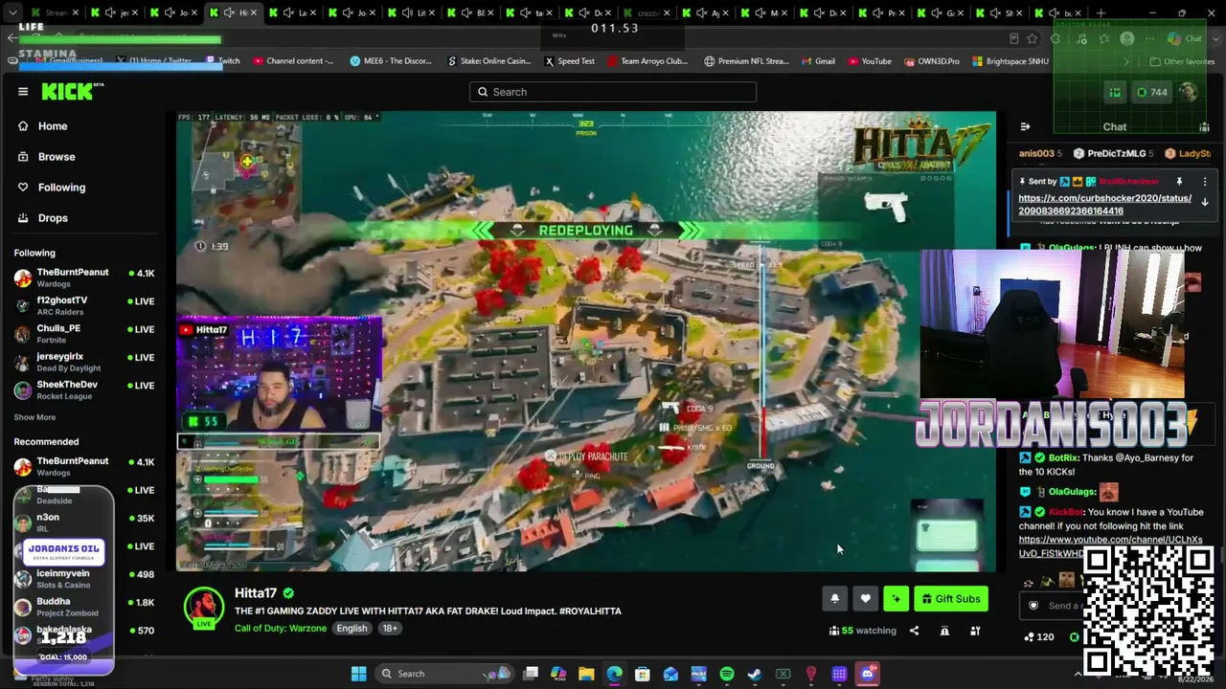The width and height of the screenshot is (1226, 689).
Task: Open Chulls_PE channel in Following list
Action: tap(84, 333)
